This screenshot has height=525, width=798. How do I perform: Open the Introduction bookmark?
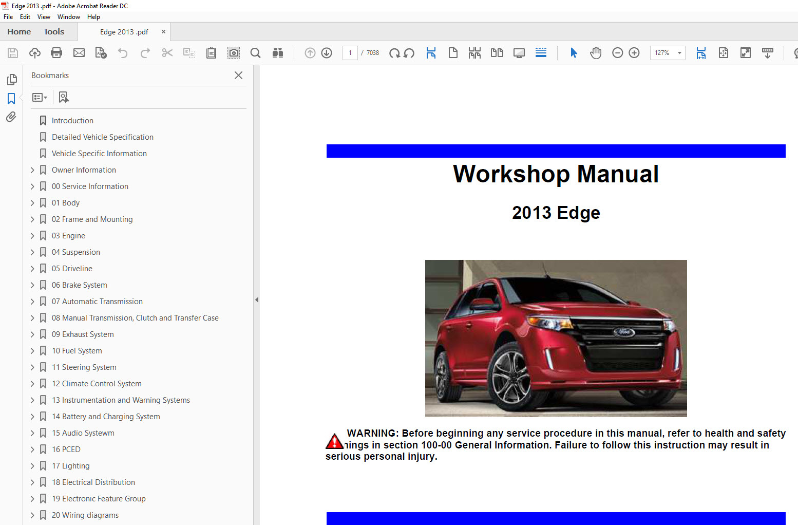(x=72, y=121)
